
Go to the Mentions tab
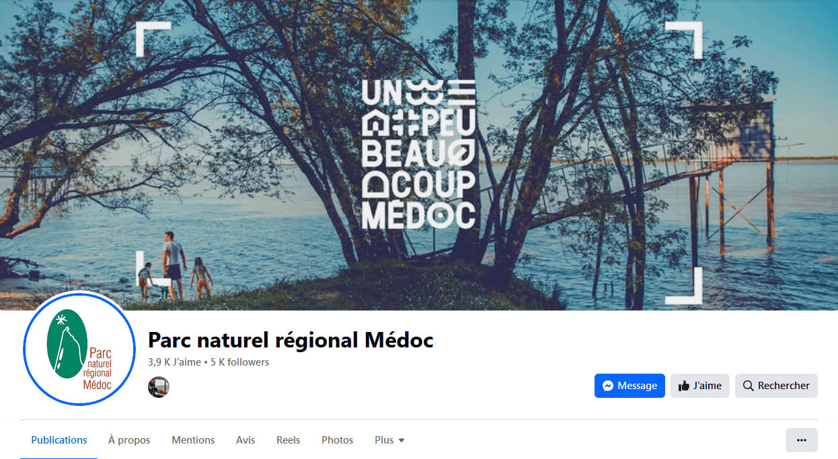tap(193, 440)
